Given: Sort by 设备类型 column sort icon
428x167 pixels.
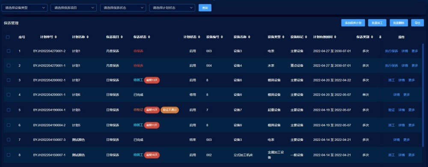Looking at the screenshot, I should tap(283, 37).
